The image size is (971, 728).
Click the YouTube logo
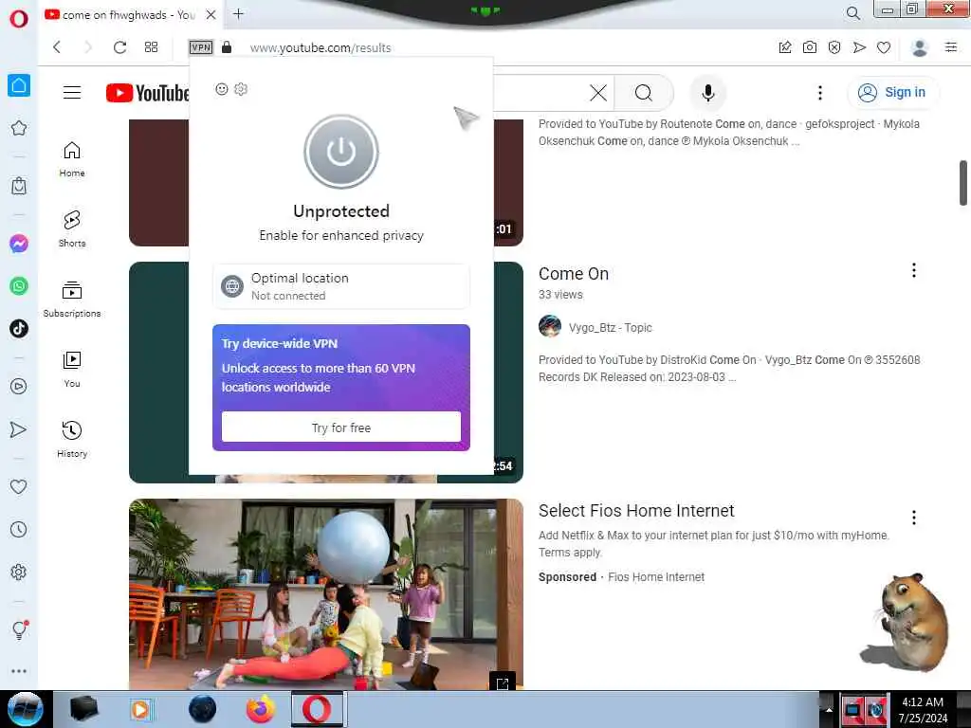pos(147,93)
